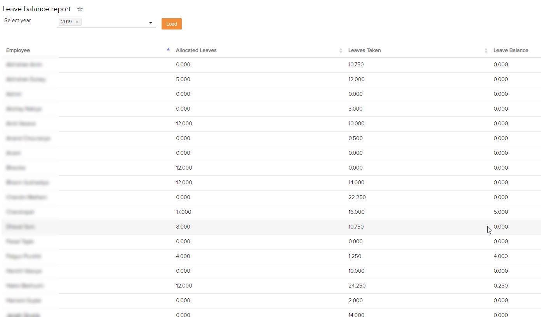Click the Load button
The image size is (541, 317).
(x=171, y=24)
